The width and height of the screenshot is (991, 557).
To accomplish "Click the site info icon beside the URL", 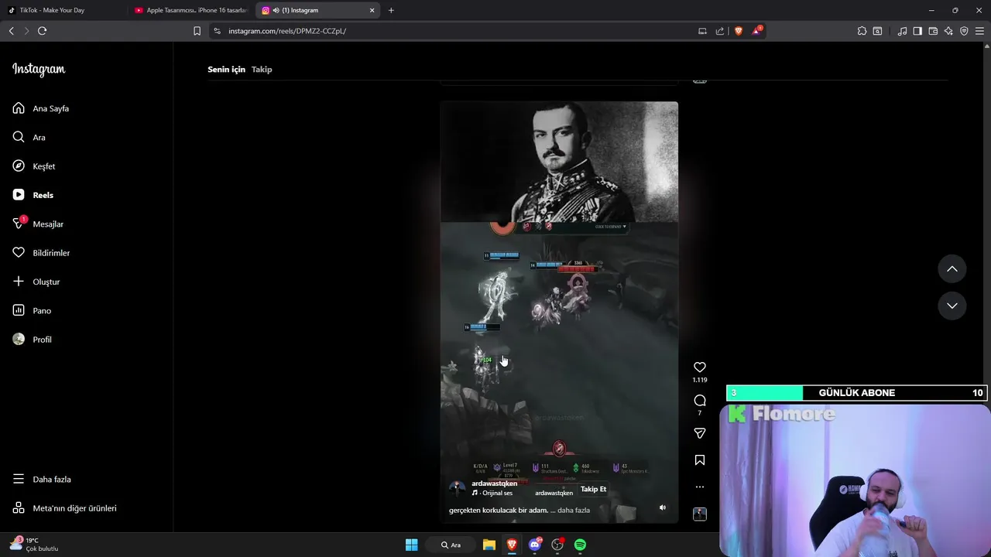I will click(217, 31).
